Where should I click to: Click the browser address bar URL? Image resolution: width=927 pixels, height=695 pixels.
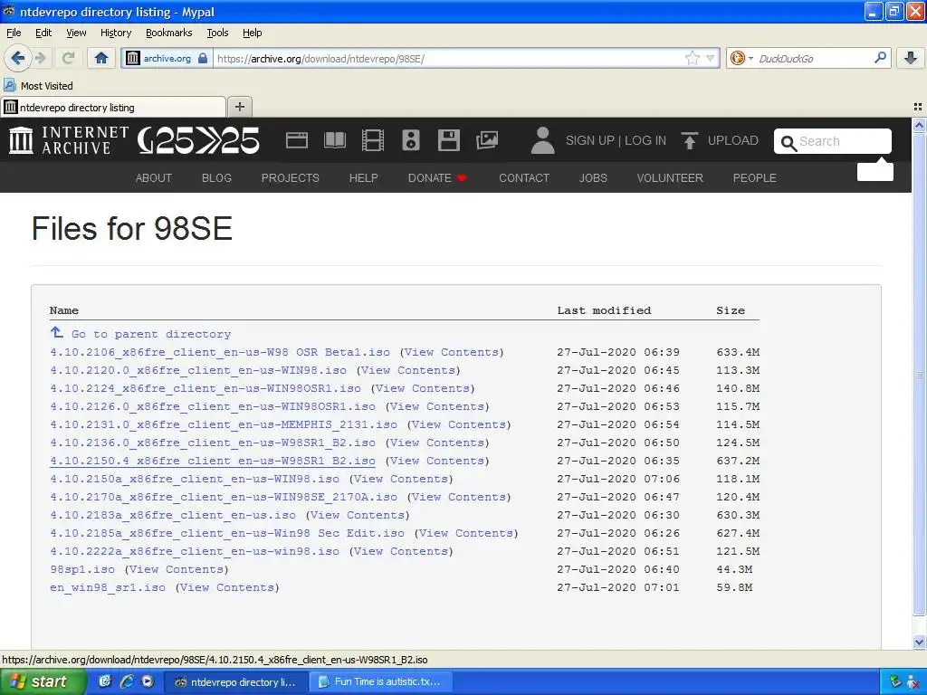tap(449, 58)
